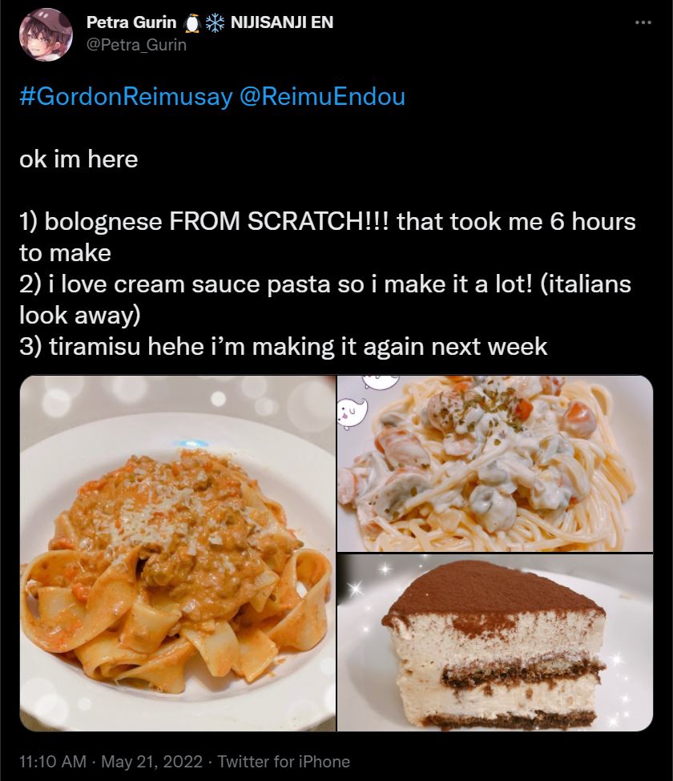Click the "tiramisu hehe" text line
Viewport: 673px width, 781px height.
pyautogui.click(x=284, y=347)
